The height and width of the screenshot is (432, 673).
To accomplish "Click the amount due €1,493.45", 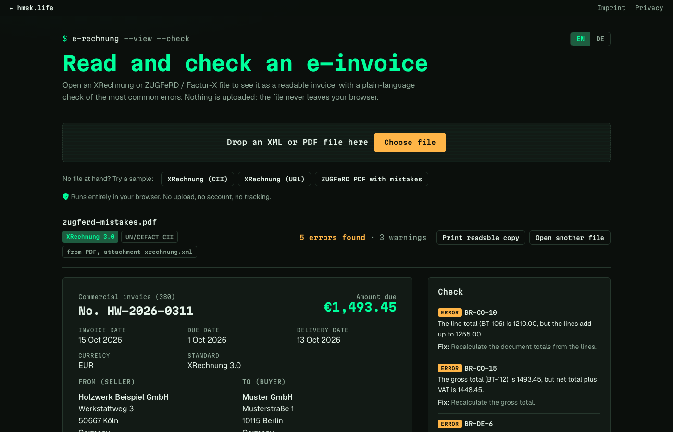I will click(x=360, y=307).
